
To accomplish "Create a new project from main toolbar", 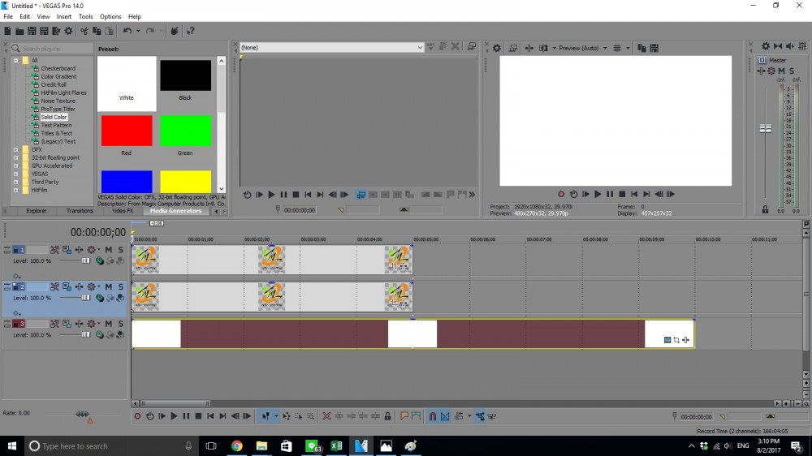I will point(8,31).
